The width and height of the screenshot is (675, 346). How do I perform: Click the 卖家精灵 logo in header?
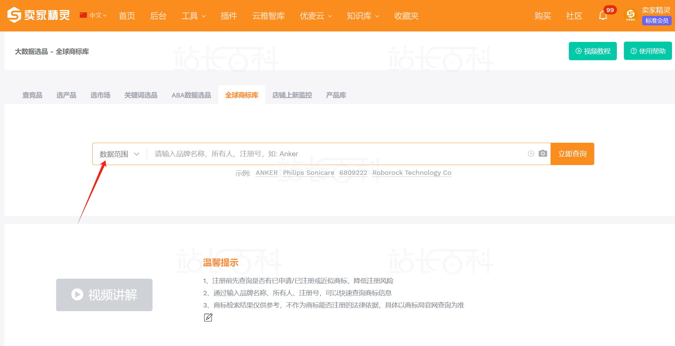point(39,15)
